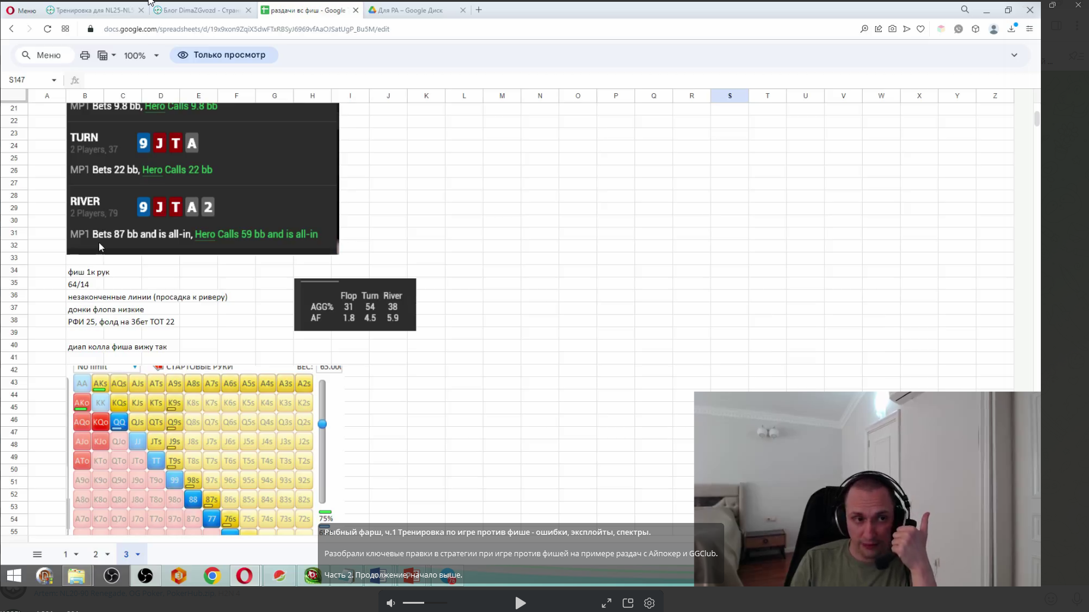The image size is (1089, 612).
Task: Click the spreadsheet vertical scrollbar thumb
Action: click(x=1037, y=119)
